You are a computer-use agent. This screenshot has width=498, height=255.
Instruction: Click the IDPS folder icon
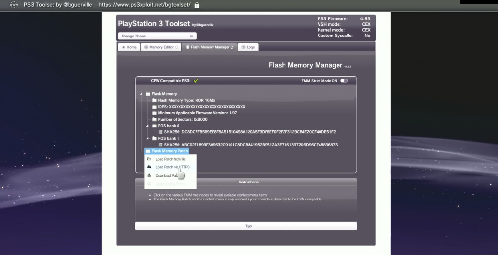[x=154, y=107]
